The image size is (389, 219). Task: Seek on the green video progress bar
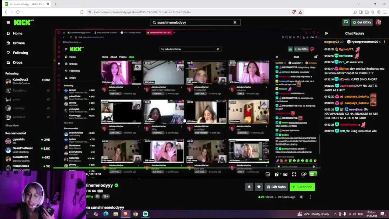[187, 168]
